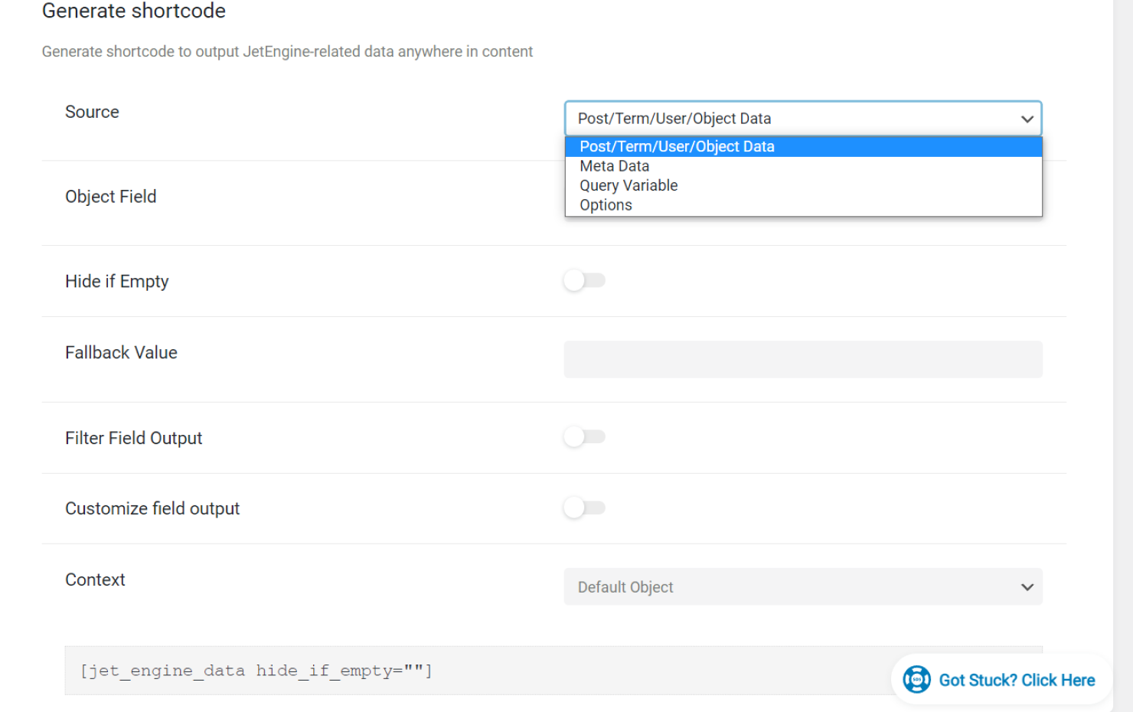The width and height of the screenshot is (1133, 712).
Task: Click the 'Context' label text
Action: pyautogui.click(x=95, y=580)
